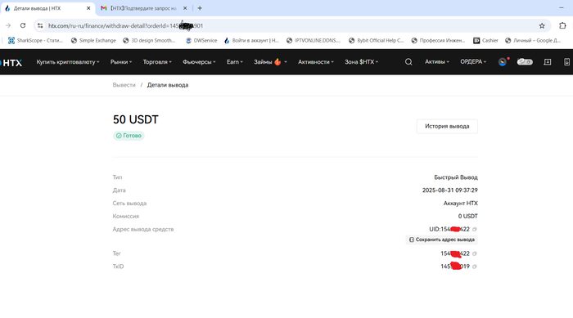Expand the Торговля menu

point(157,62)
